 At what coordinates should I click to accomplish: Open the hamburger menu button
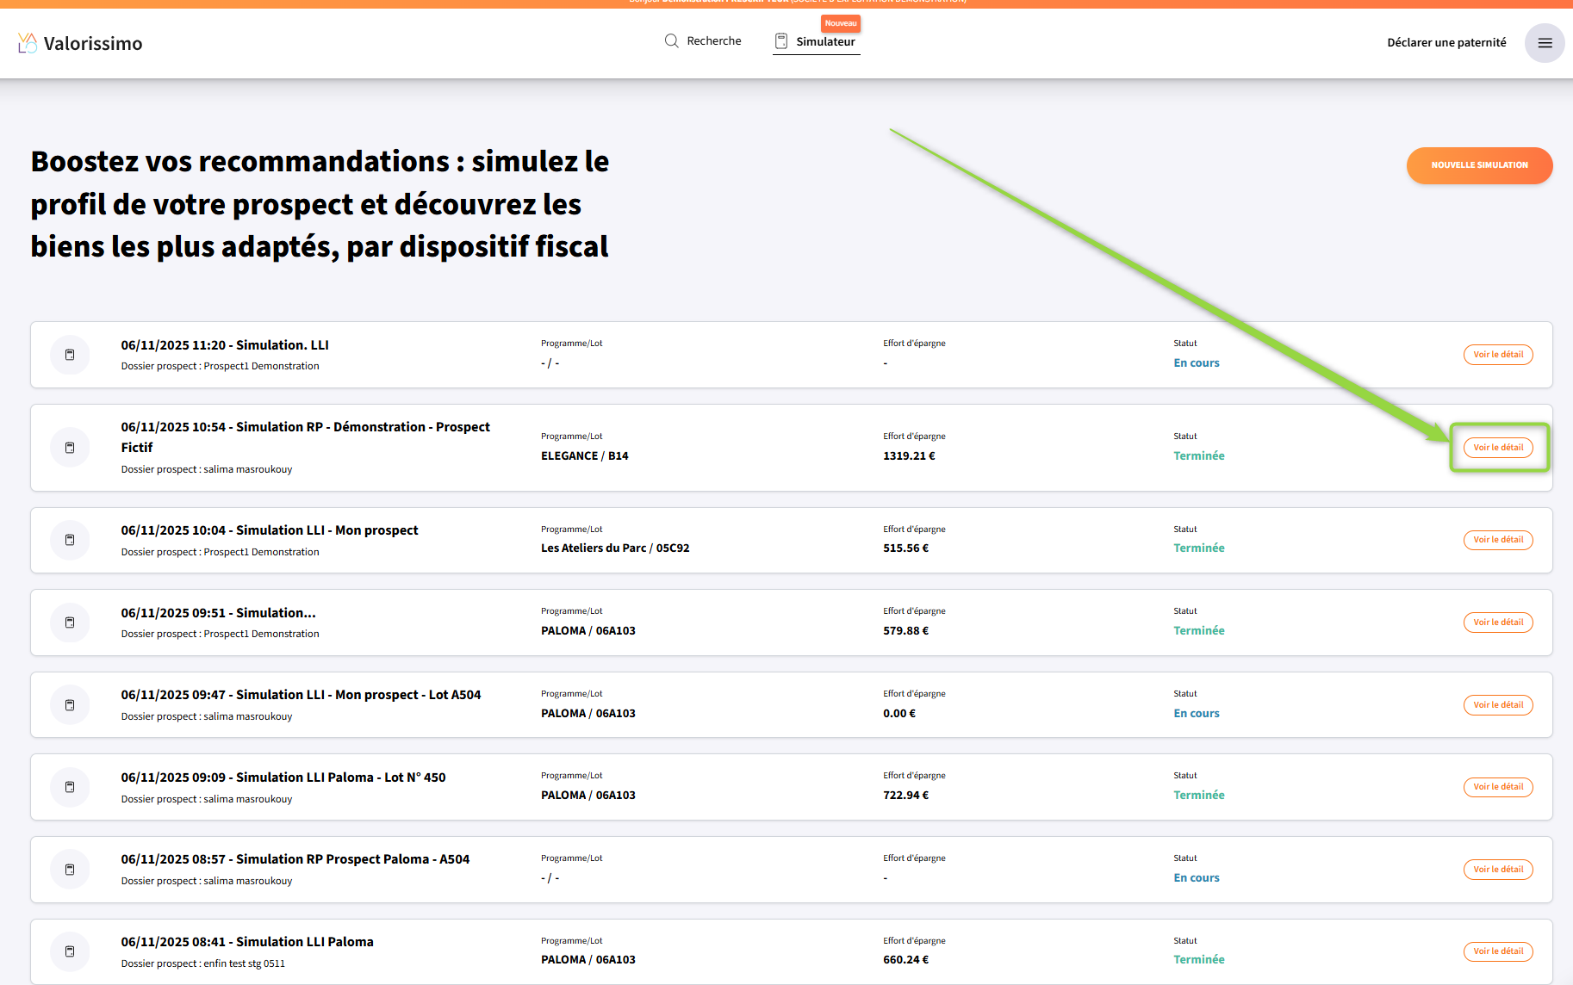(1545, 43)
